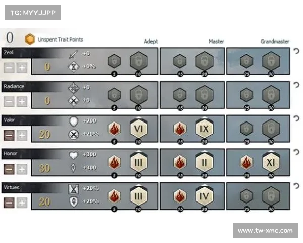The height and width of the screenshot is (243, 303).
Task: Reset the Virtues trait line
Action: [x=296, y=186]
